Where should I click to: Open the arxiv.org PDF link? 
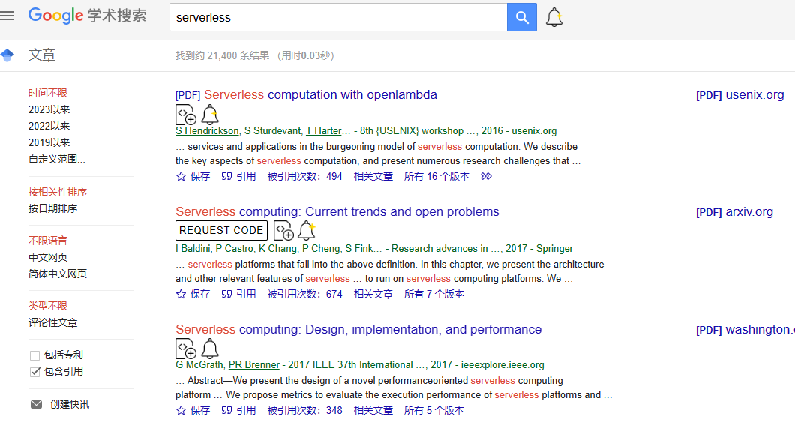tap(734, 212)
